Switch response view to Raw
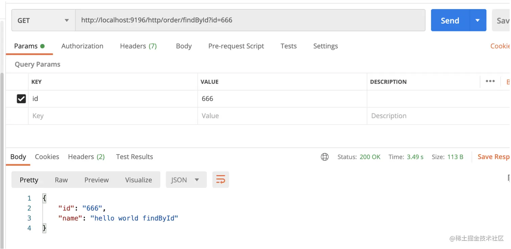511x249 pixels. click(x=61, y=180)
